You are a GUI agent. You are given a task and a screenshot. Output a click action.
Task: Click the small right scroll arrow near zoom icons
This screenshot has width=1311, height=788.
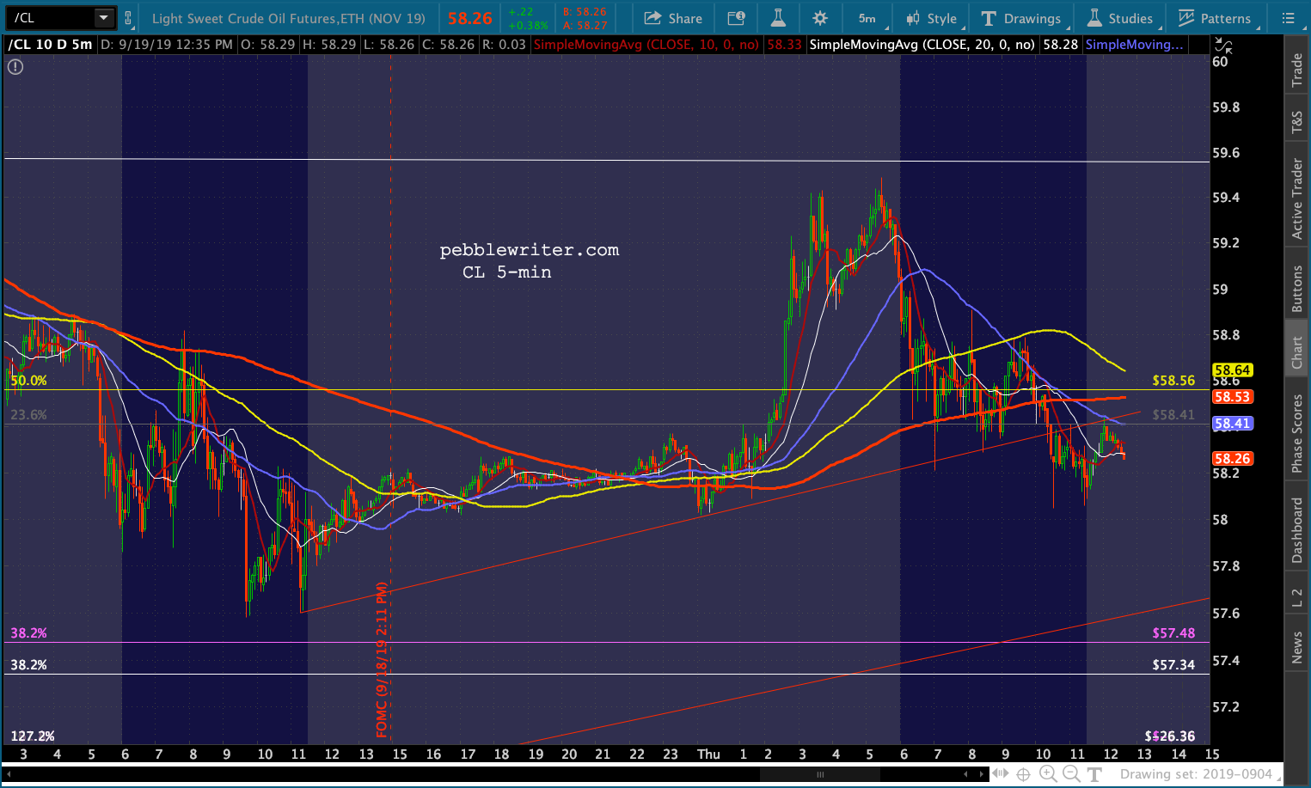(x=982, y=774)
